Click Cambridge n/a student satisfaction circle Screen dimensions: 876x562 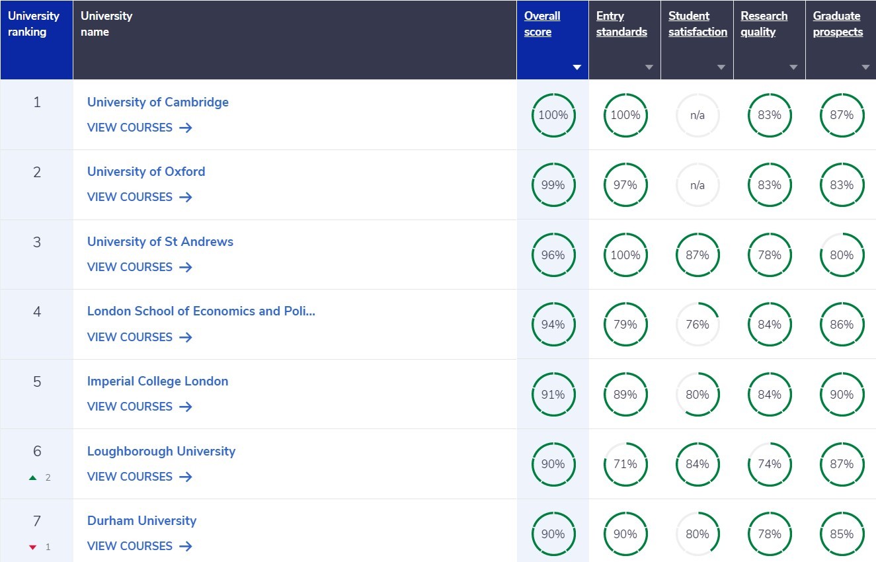tap(697, 115)
